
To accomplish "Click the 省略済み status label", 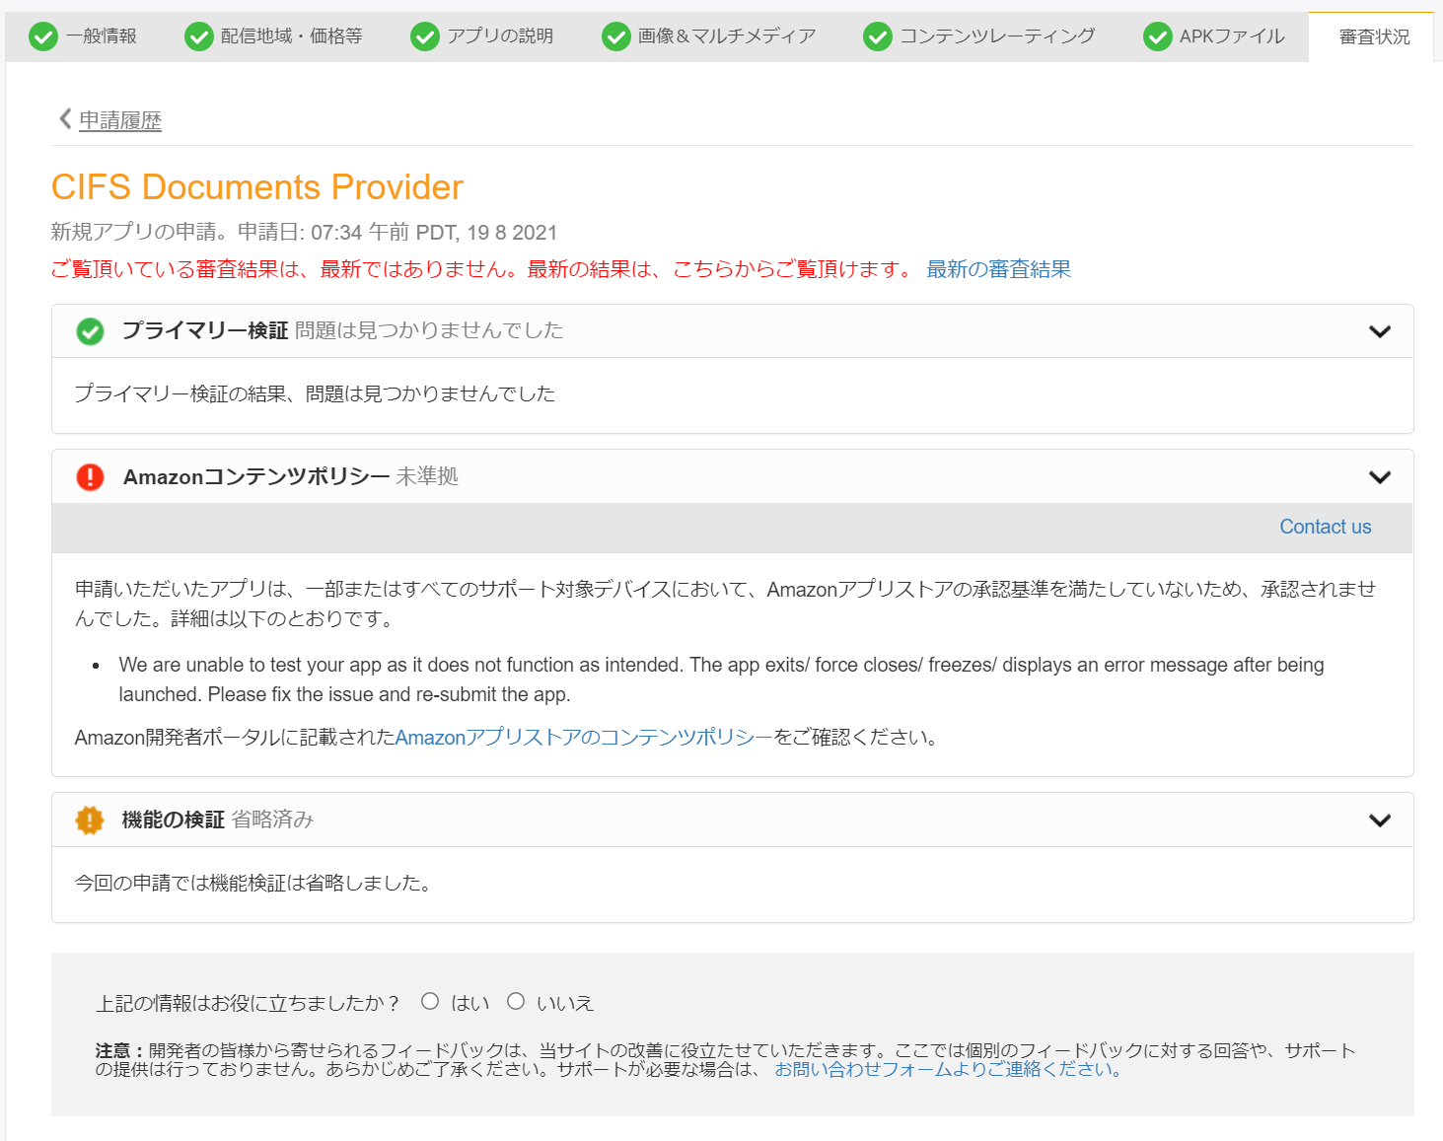I will (272, 820).
